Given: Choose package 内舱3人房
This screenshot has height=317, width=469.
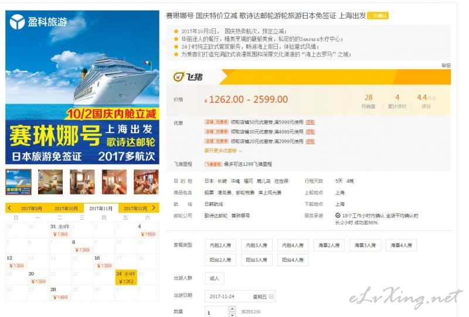Looking at the screenshot, I should 257,246.
